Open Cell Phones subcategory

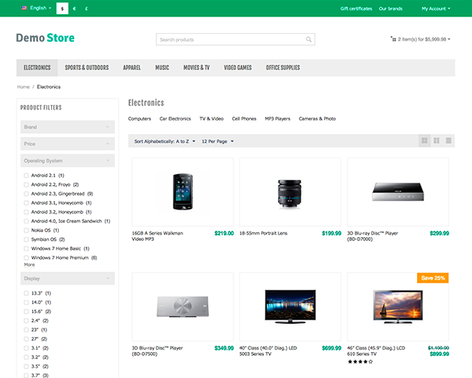(244, 118)
